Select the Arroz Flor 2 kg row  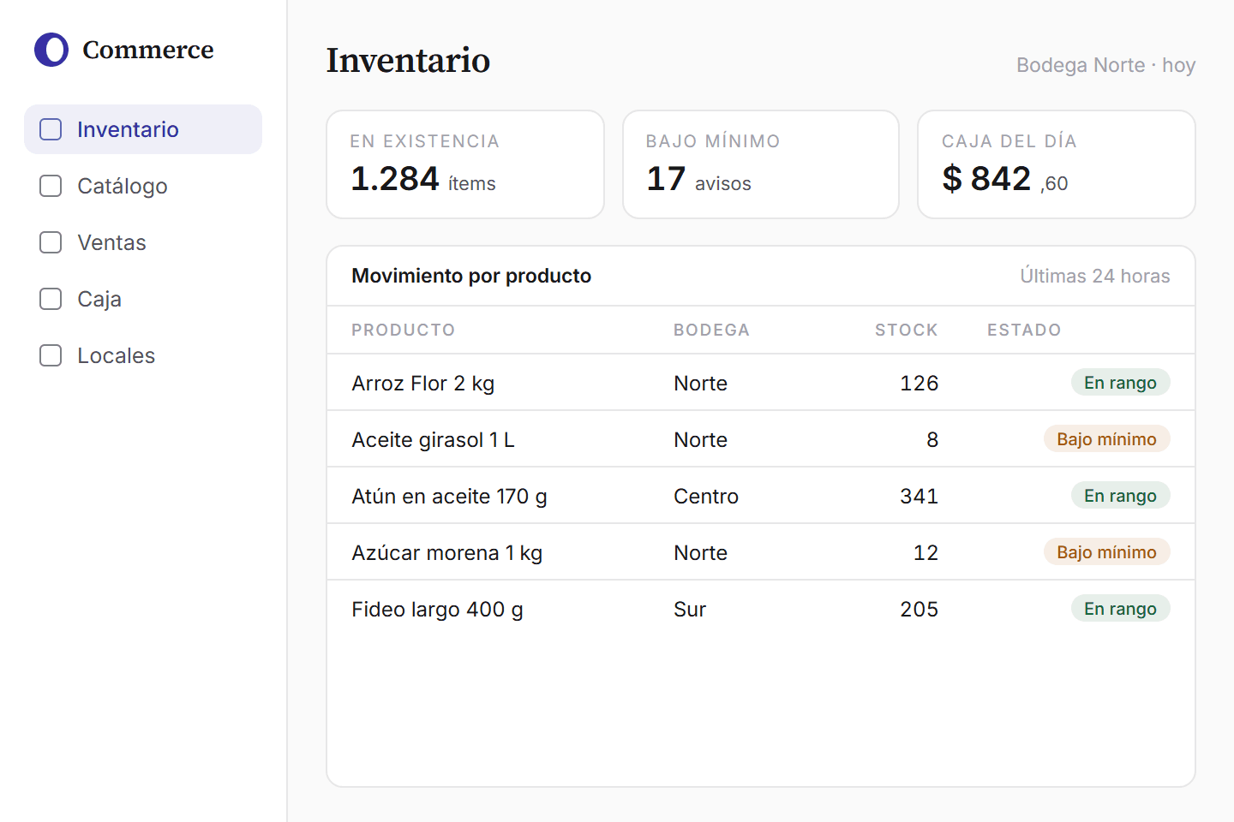point(761,383)
